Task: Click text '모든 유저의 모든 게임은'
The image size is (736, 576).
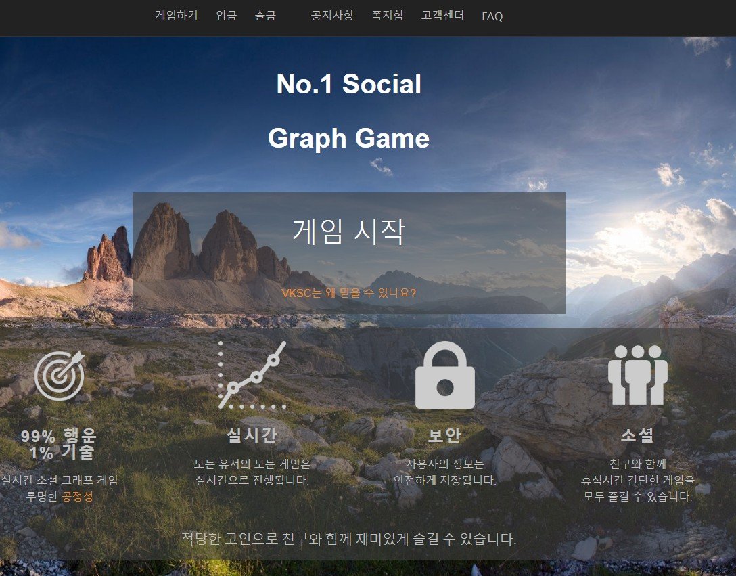Action: (252, 464)
